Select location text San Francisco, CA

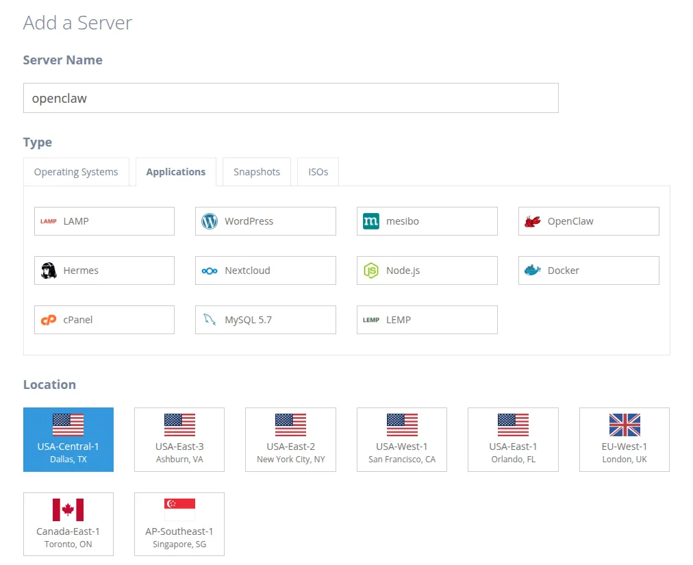402,460
